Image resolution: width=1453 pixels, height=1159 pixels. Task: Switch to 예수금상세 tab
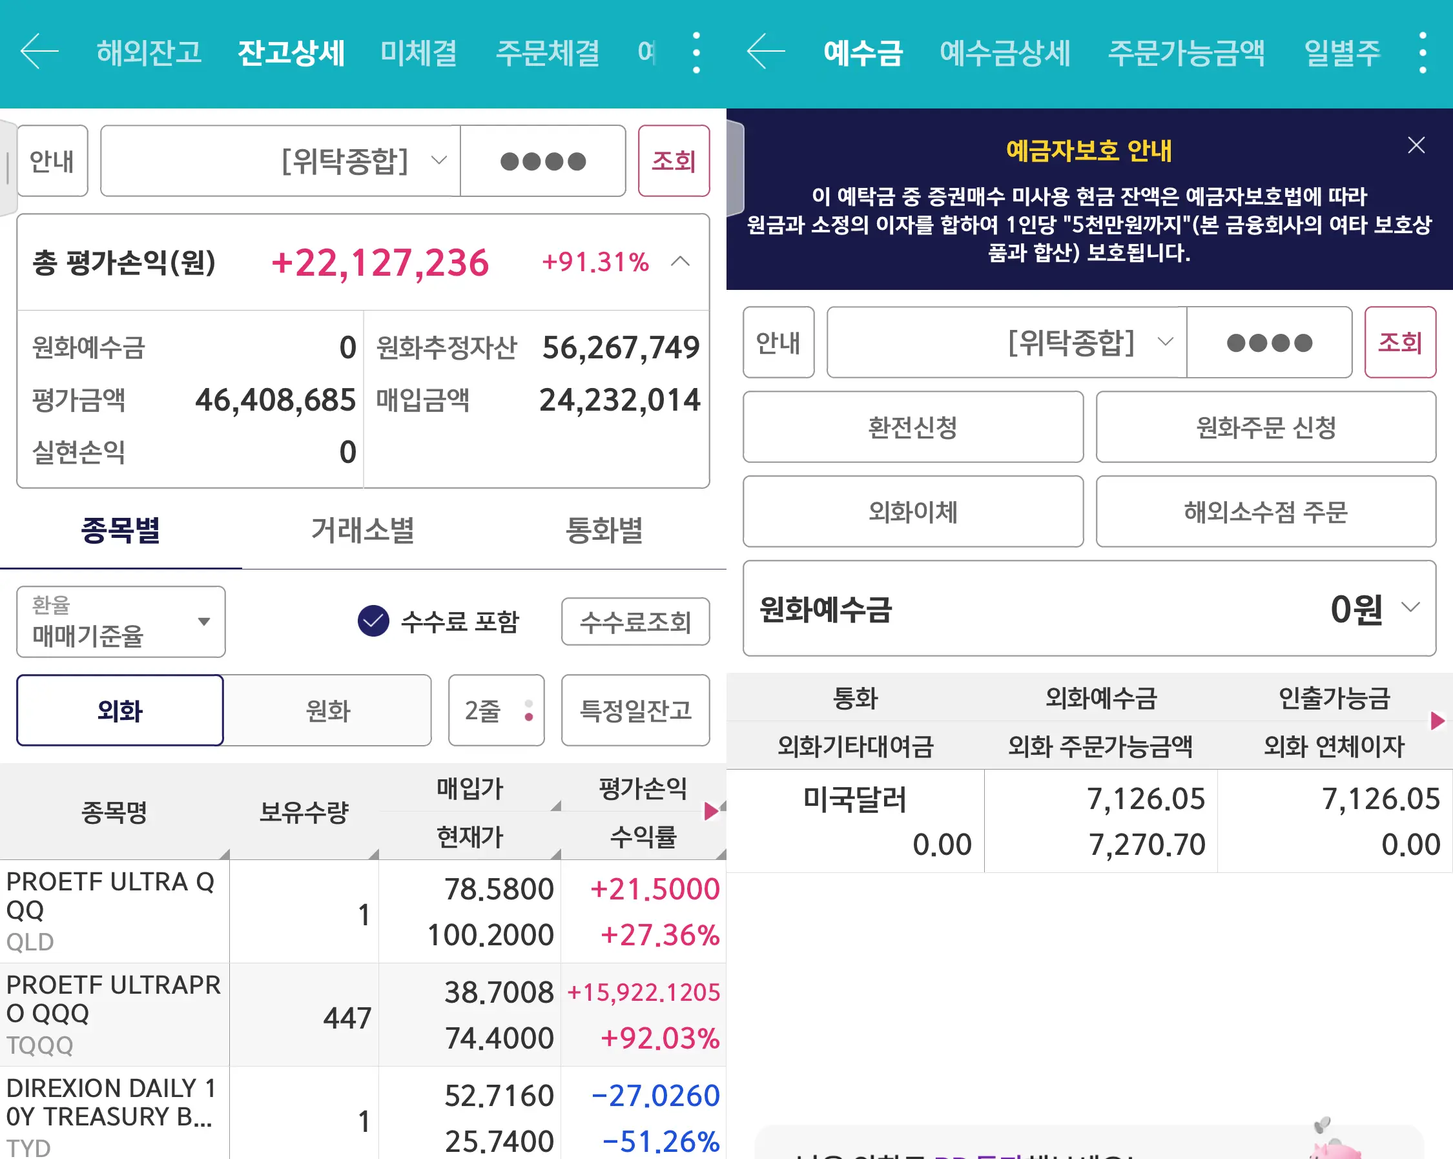click(x=1005, y=52)
